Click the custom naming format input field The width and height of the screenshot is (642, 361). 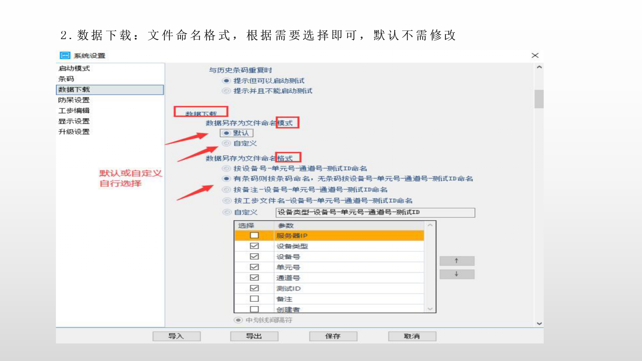(x=375, y=213)
